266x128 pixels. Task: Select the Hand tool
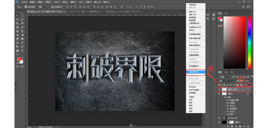point(17,50)
